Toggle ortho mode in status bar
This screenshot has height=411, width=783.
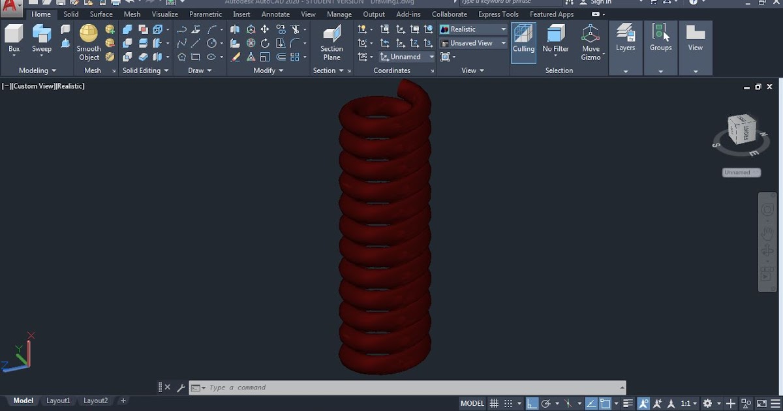coord(530,403)
